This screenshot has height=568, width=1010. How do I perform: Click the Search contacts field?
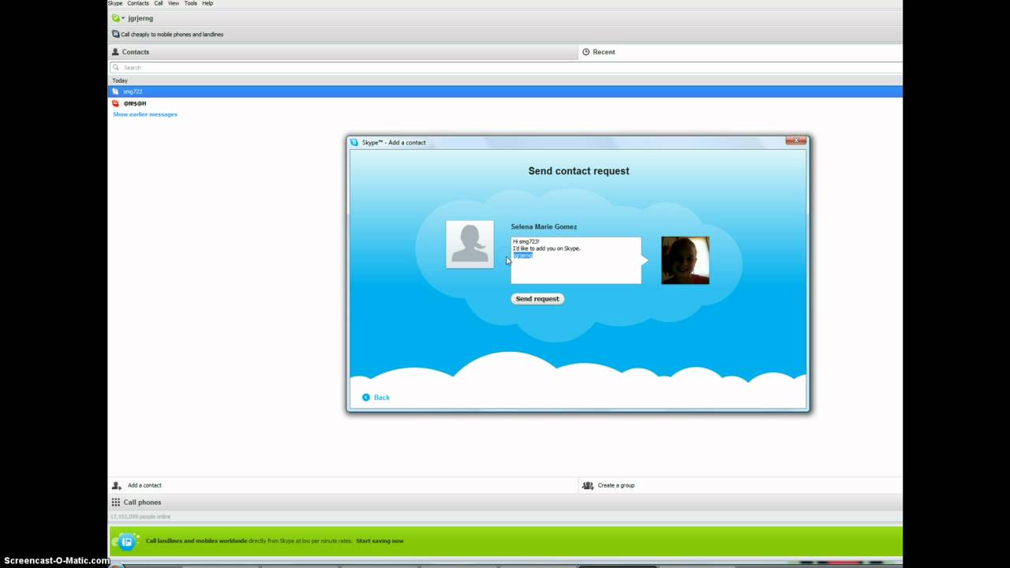[505, 68]
